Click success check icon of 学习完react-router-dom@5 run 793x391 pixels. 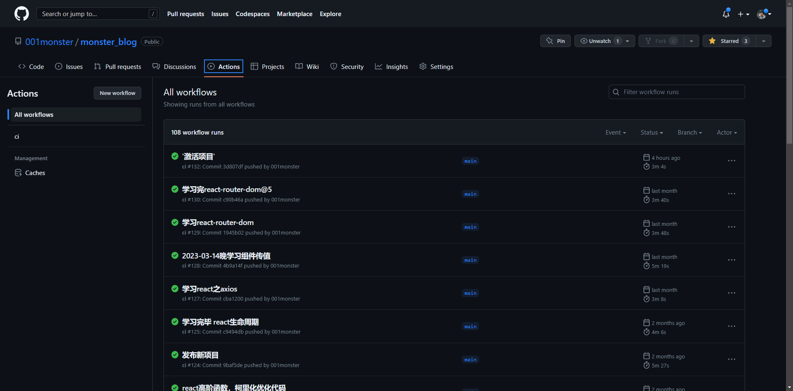[175, 189]
